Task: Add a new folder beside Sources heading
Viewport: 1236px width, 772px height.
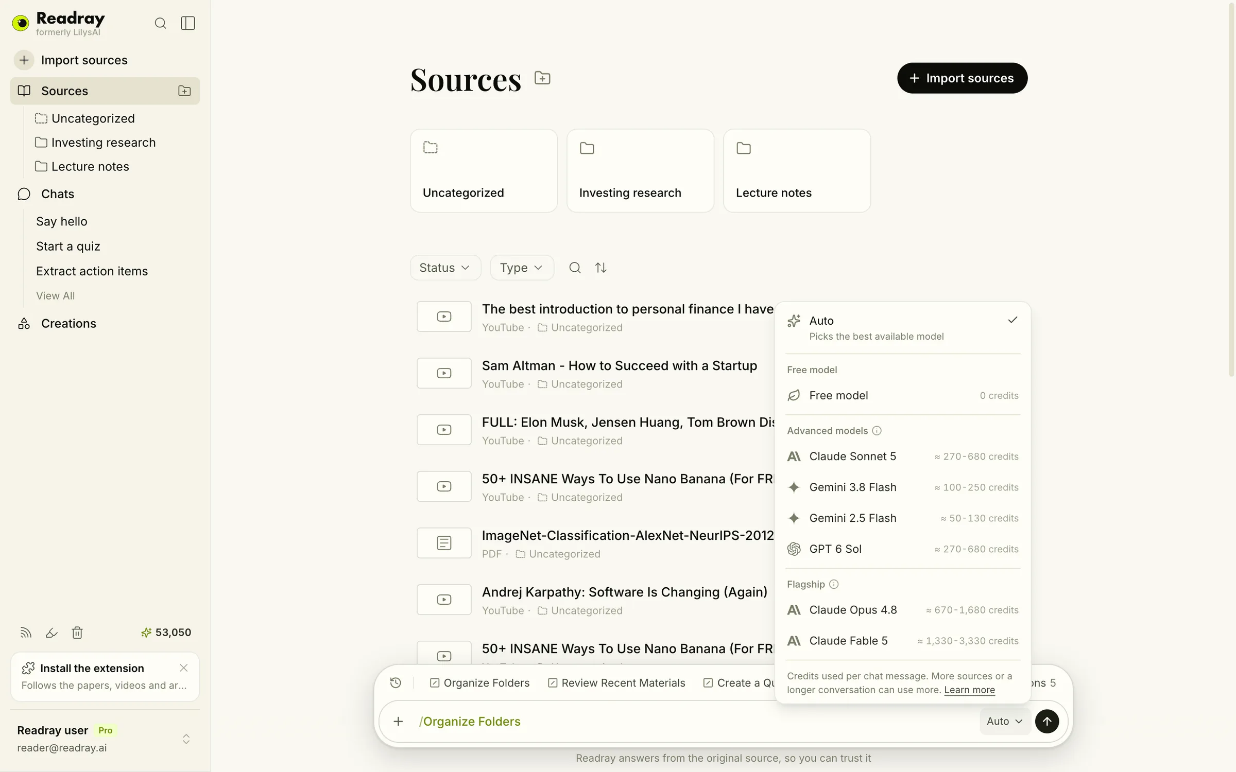Action: coord(542,78)
